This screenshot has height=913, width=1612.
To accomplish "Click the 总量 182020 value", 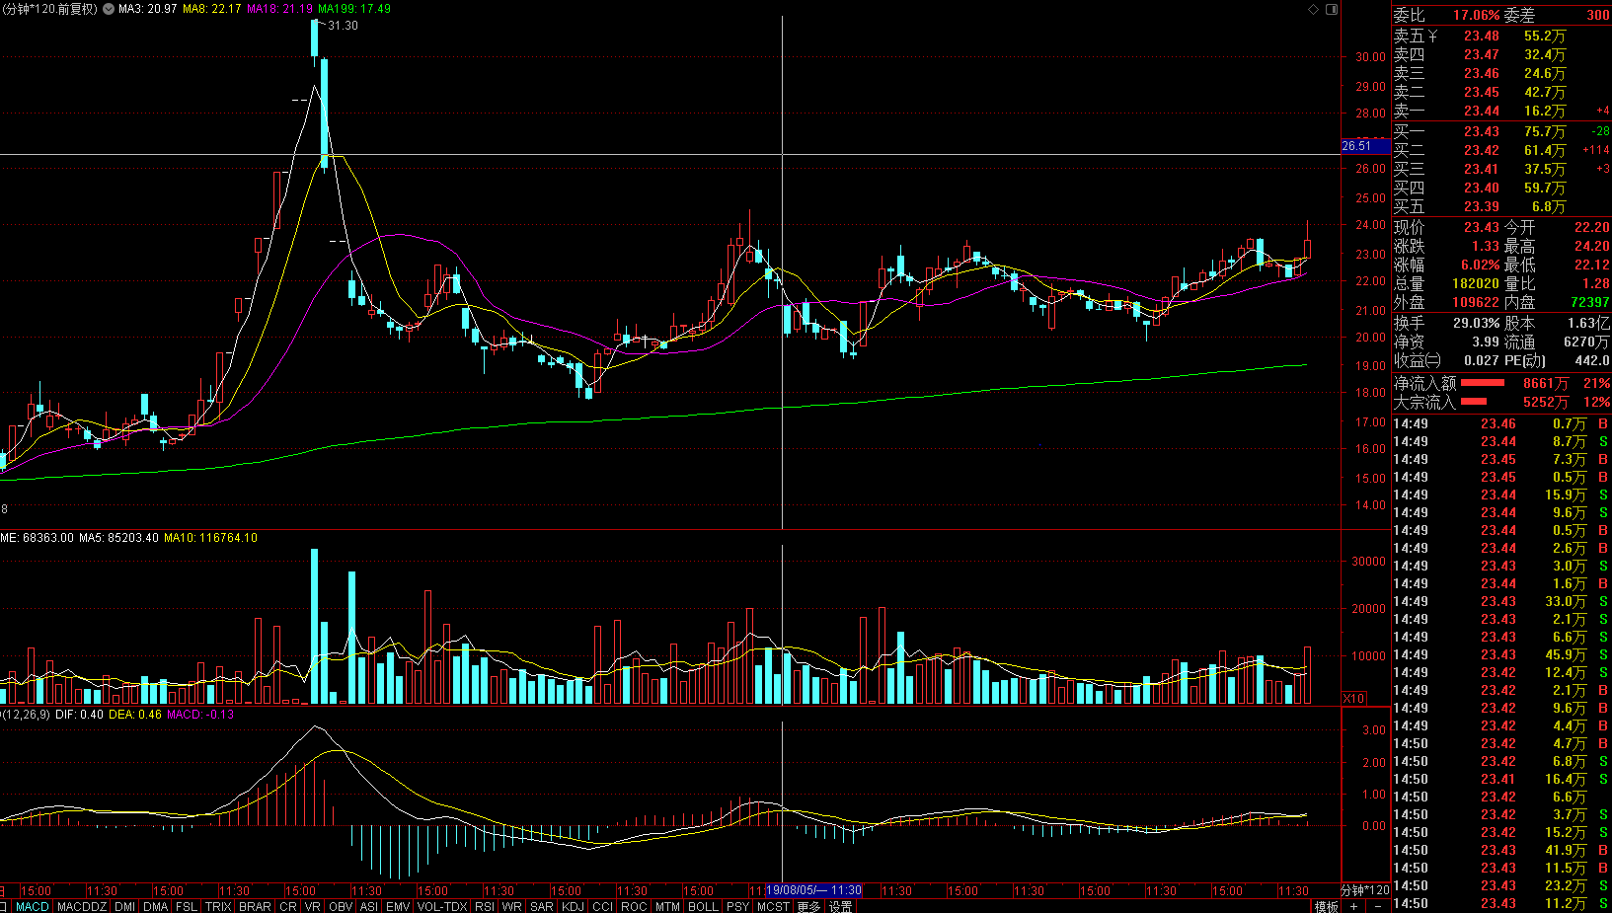I will pos(1476,283).
